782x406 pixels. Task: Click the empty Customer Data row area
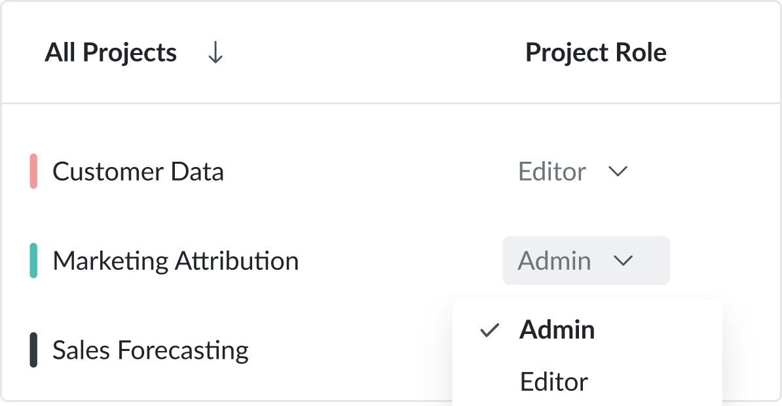[x=367, y=172]
